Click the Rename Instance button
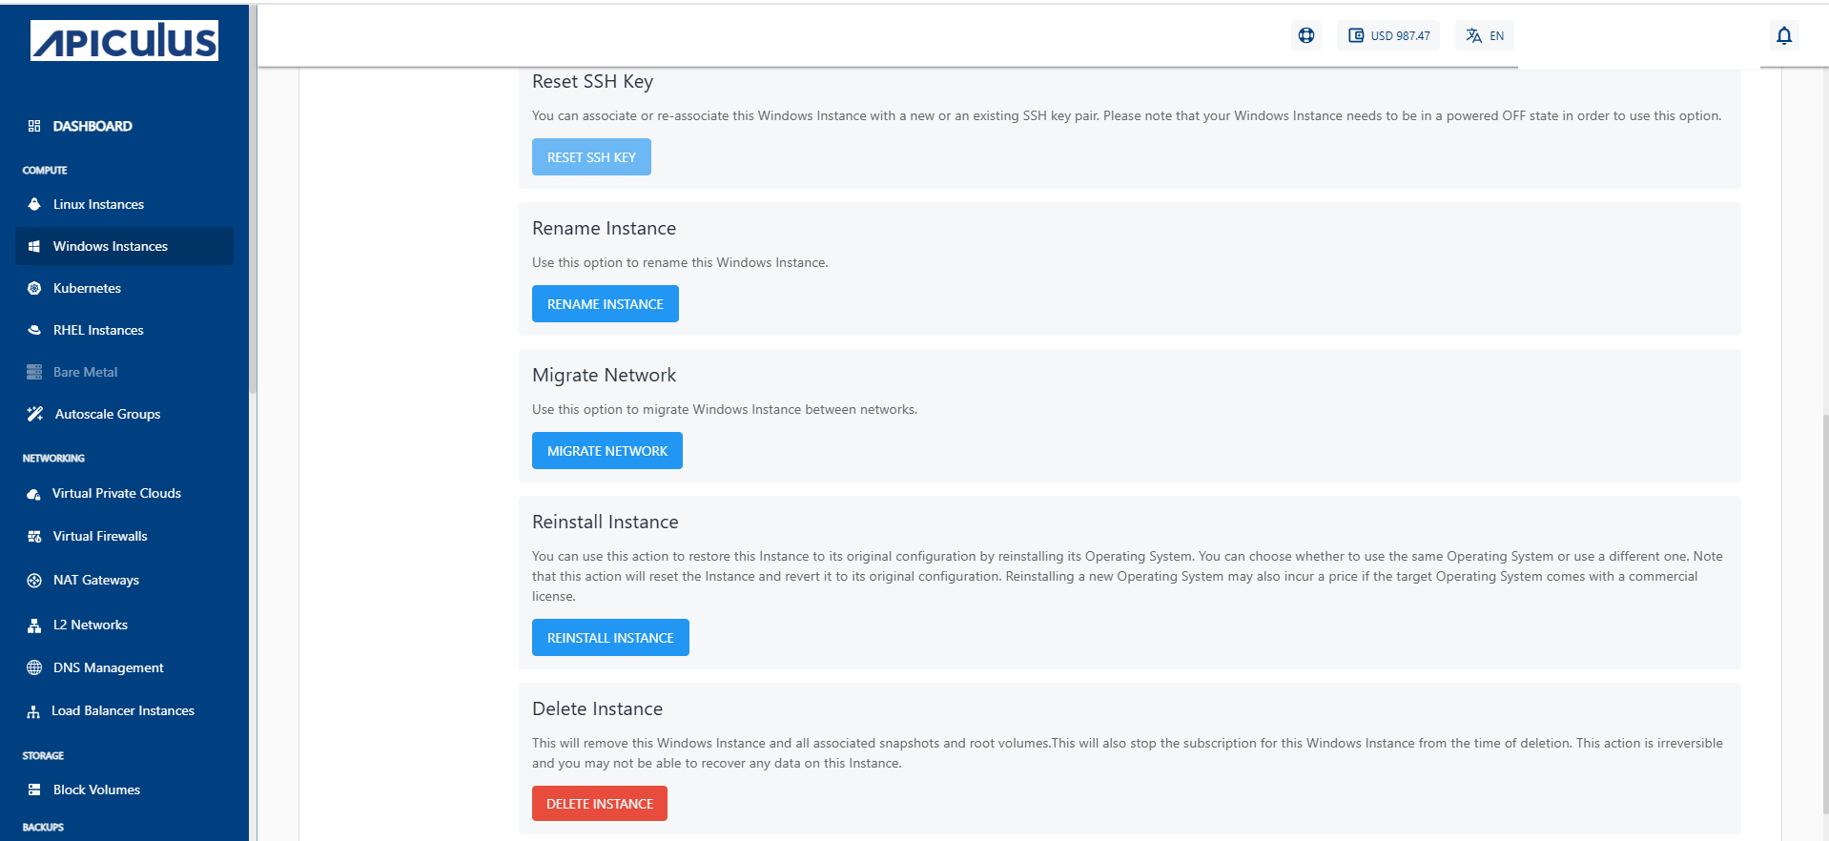1829x841 pixels. pyautogui.click(x=605, y=304)
